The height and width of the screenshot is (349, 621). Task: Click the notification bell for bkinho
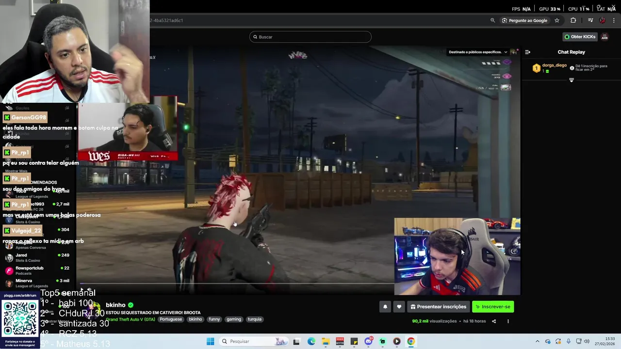click(x=385, y=306)
